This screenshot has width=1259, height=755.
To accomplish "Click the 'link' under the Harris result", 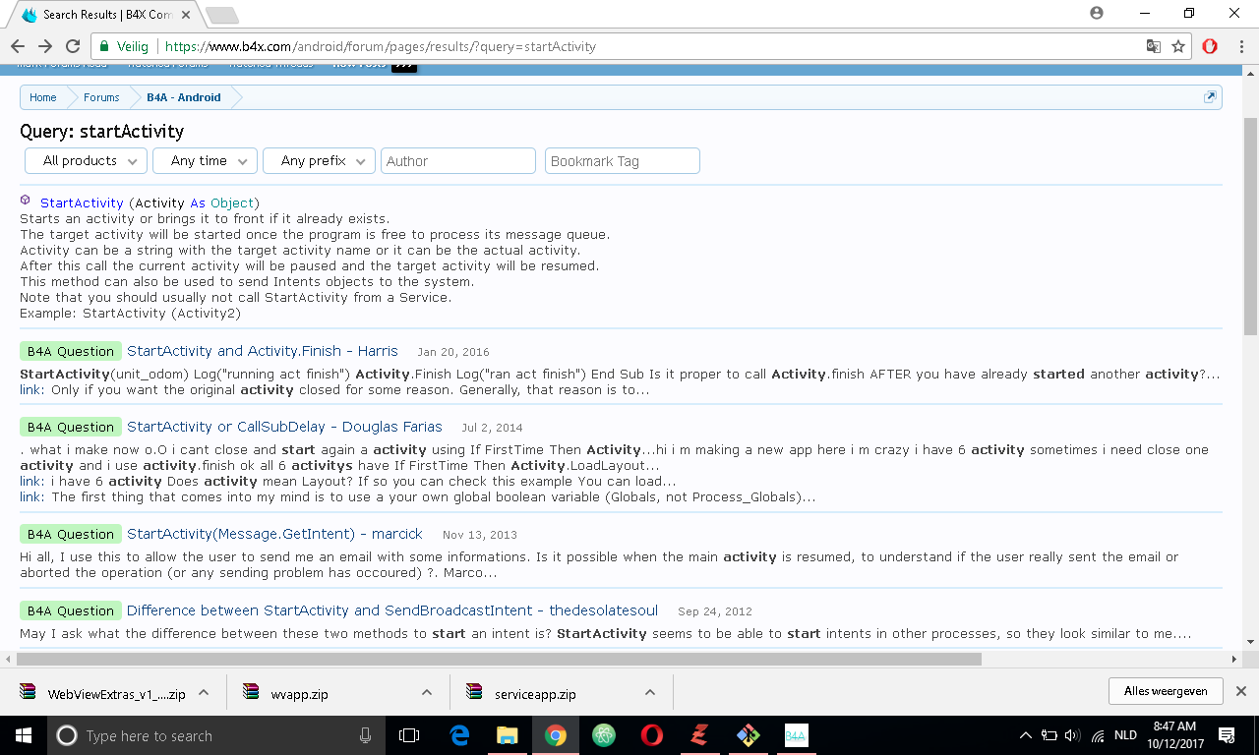I will pos(30,389).
